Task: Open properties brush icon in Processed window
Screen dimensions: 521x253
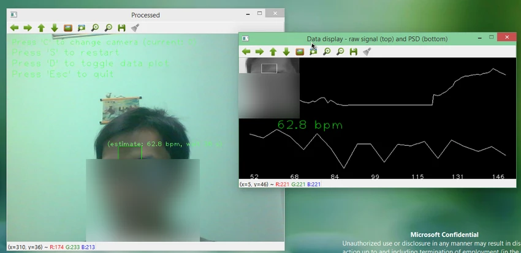Action: 135,28
